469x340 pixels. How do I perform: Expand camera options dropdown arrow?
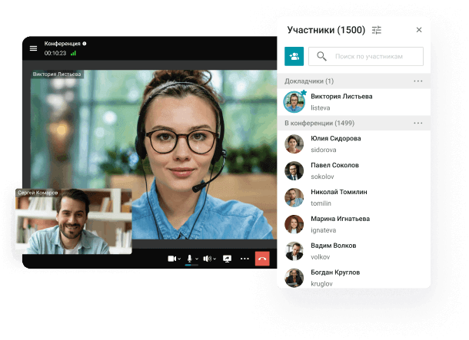(179, 259)
